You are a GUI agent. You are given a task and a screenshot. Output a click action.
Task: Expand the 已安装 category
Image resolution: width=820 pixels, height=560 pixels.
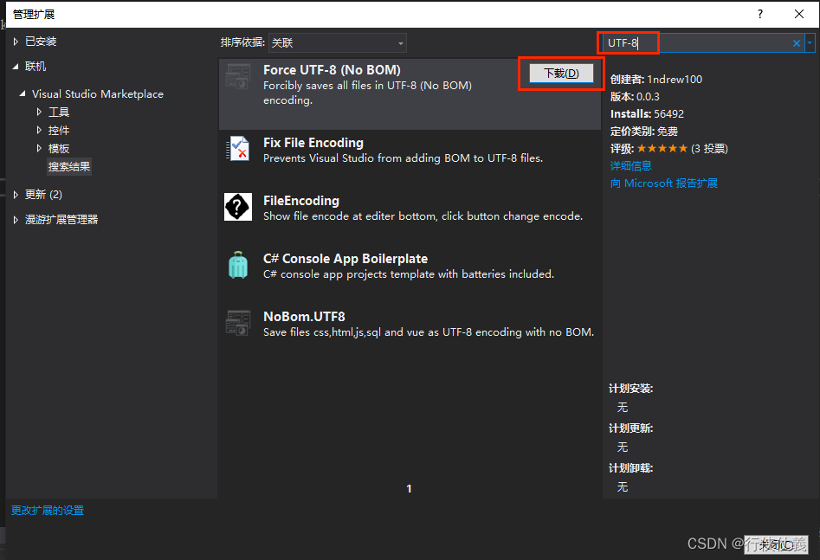click(16, 42)
